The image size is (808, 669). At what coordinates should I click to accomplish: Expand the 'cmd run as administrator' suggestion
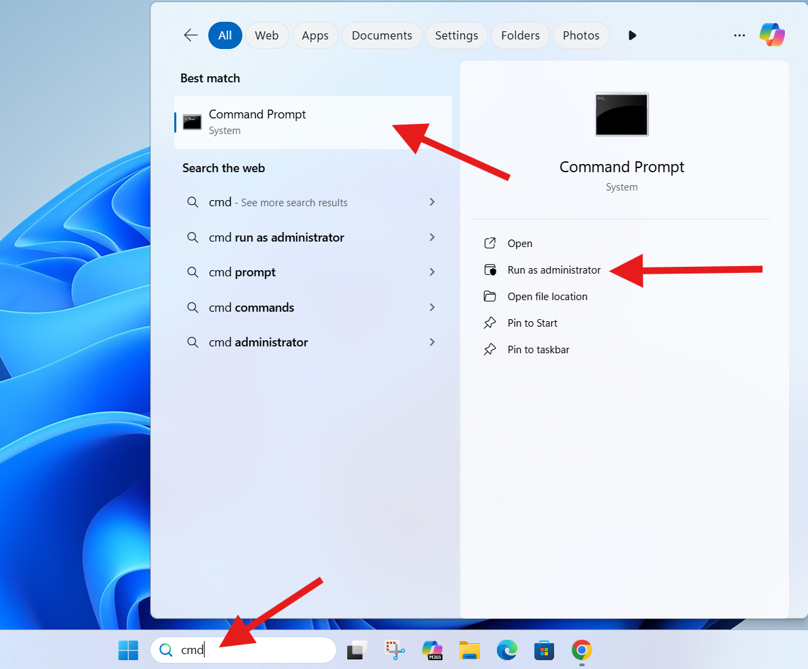[432, 238]
